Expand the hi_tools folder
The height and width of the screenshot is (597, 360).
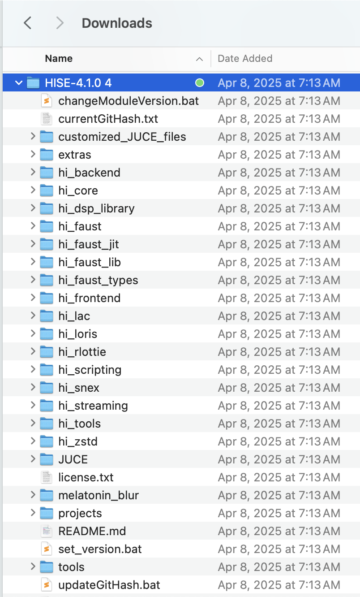coord(33,424)
